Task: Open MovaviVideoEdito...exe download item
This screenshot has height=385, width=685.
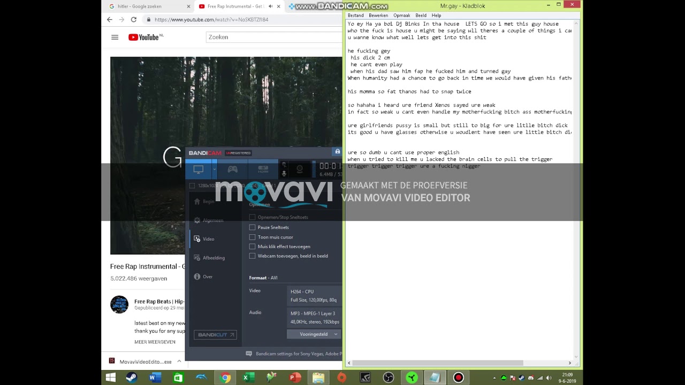Action: pyautogui.click(x=141, y=361)
